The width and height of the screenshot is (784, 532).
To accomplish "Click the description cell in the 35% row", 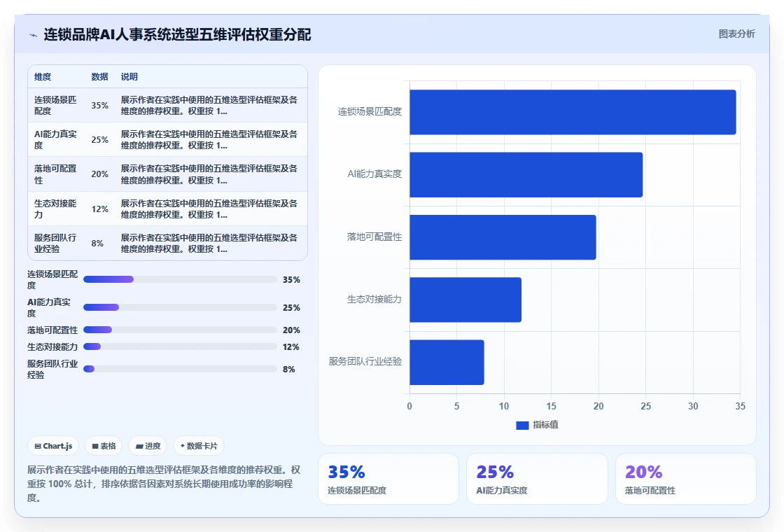I will coord(209,106).
